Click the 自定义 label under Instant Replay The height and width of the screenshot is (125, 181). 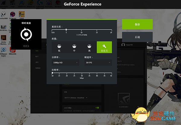tap(26, 46)
